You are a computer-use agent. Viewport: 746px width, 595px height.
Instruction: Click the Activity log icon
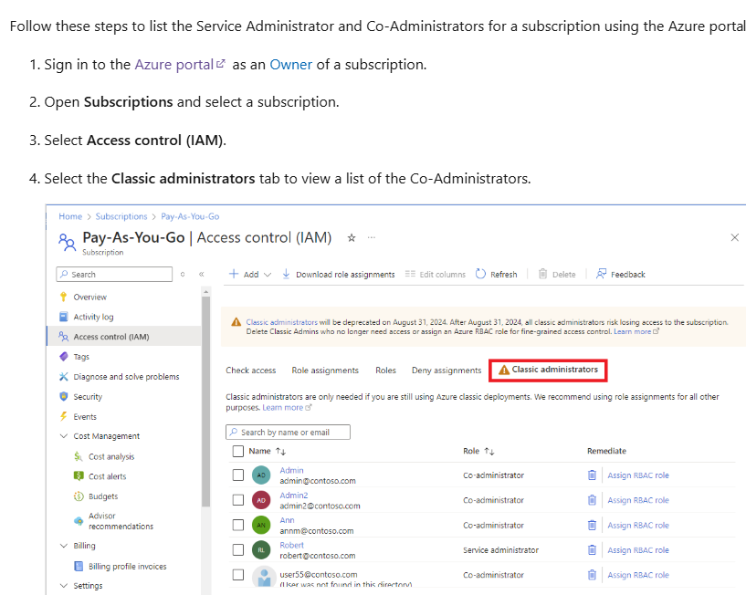(x=63, y=317)
